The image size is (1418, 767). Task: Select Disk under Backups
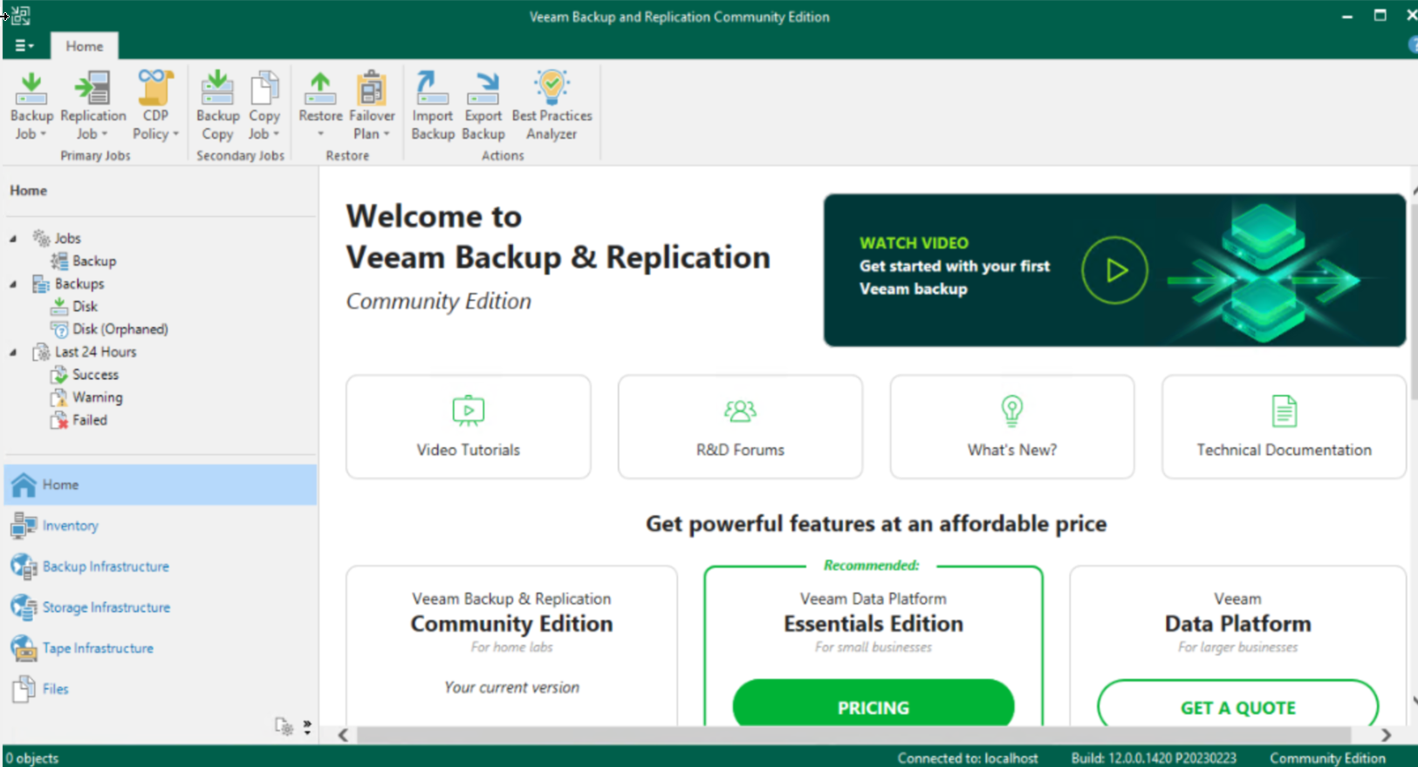(74, 306)
